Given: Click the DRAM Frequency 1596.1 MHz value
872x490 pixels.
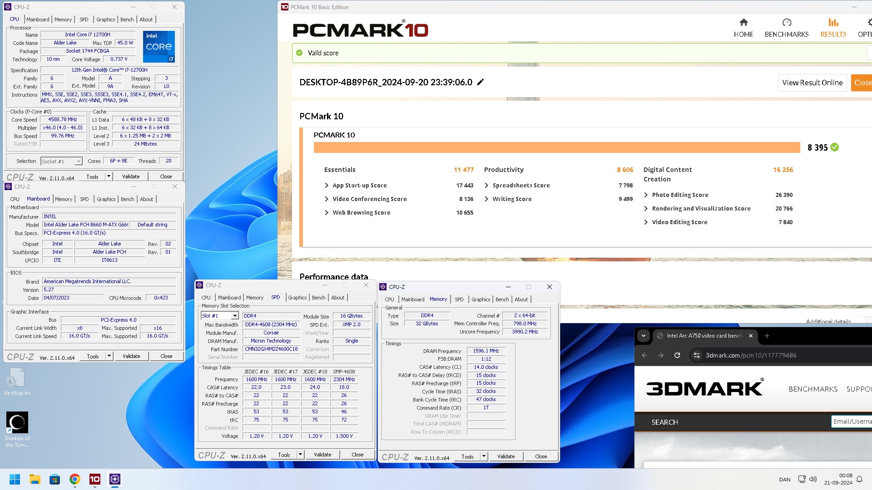Looking at the screenshot, I should point(486,351).
